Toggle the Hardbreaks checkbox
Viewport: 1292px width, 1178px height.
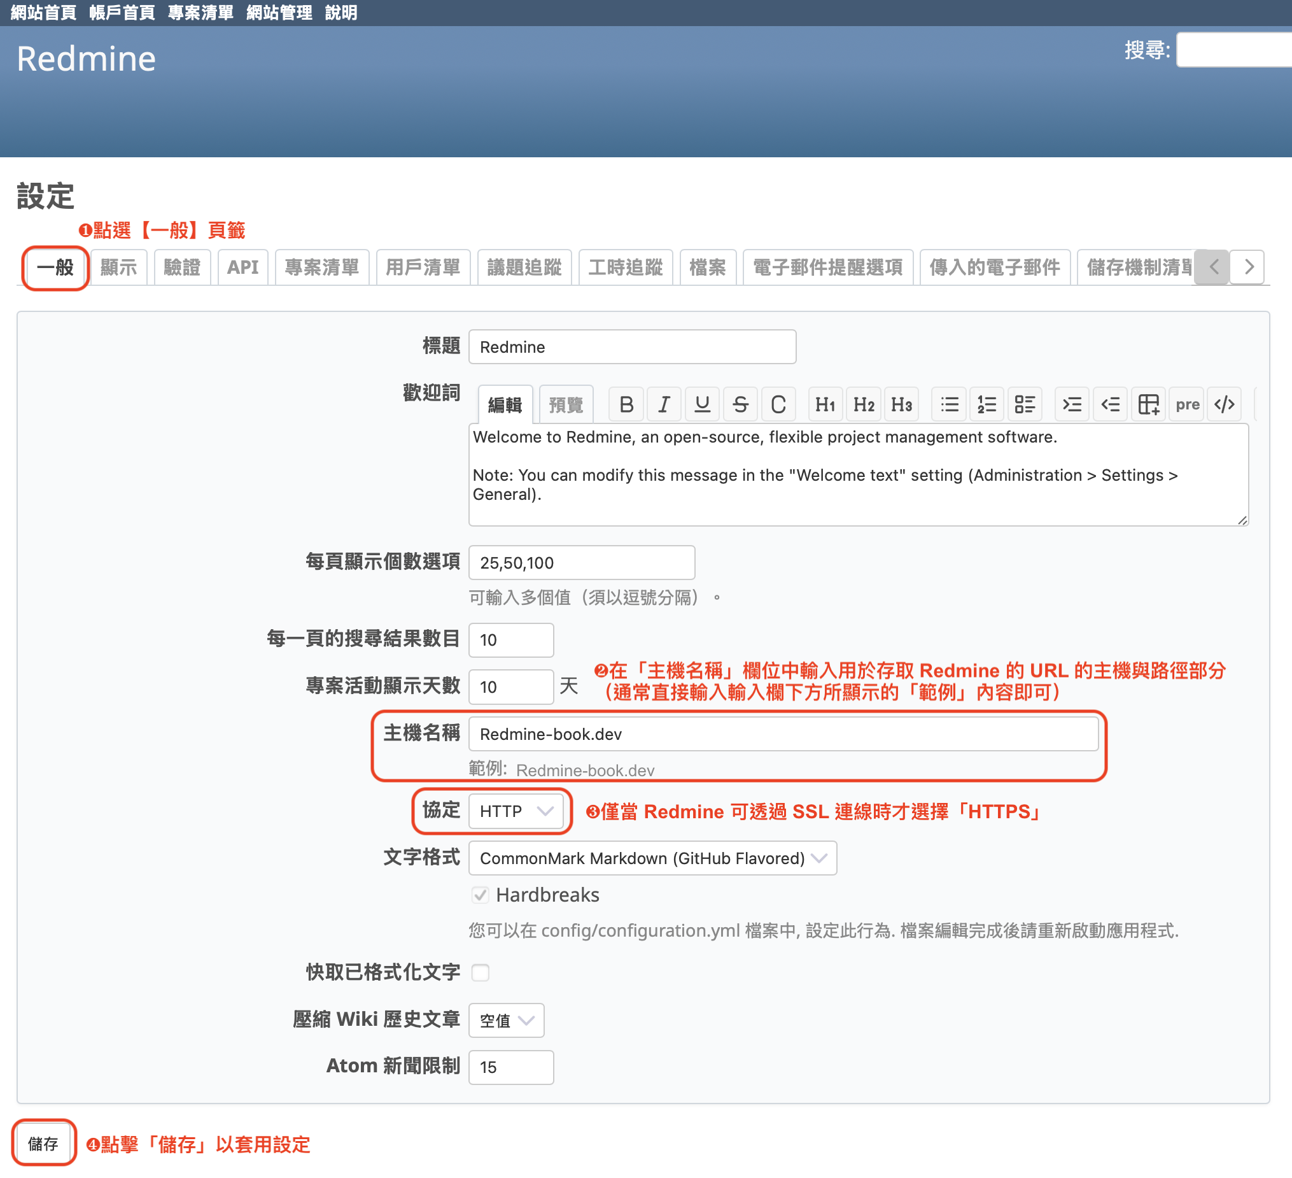click(480, 895)
